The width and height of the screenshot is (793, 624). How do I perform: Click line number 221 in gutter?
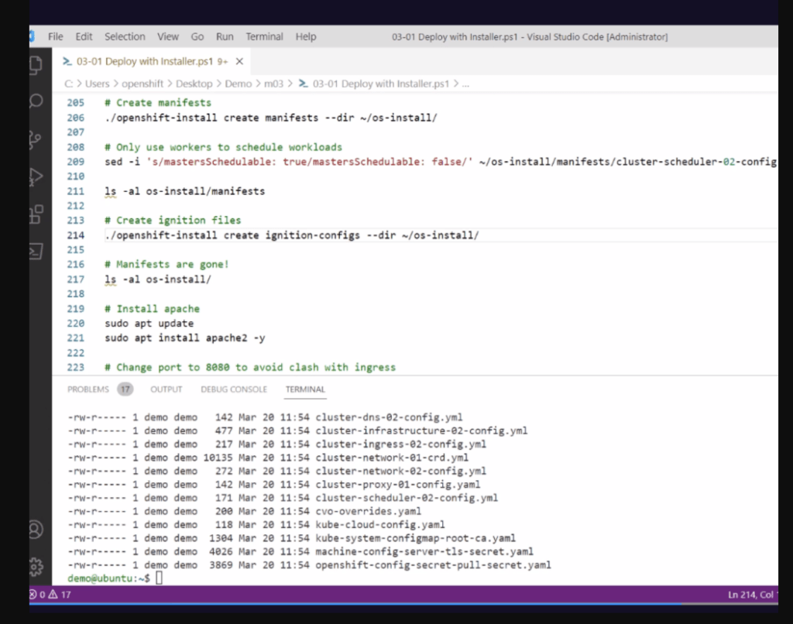(x=76, y=338)
